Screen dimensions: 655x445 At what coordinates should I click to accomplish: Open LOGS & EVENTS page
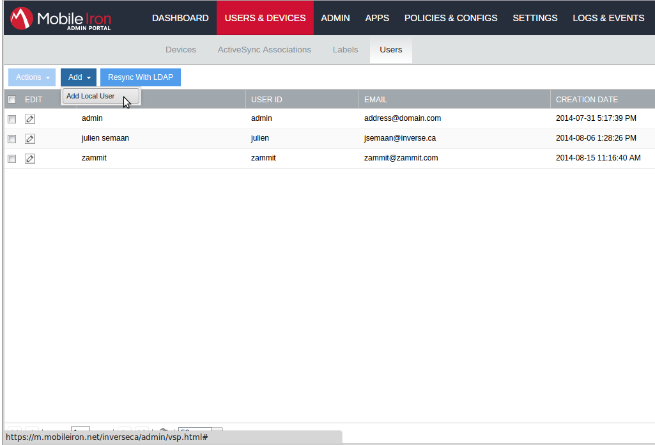(x=608, y=18)
